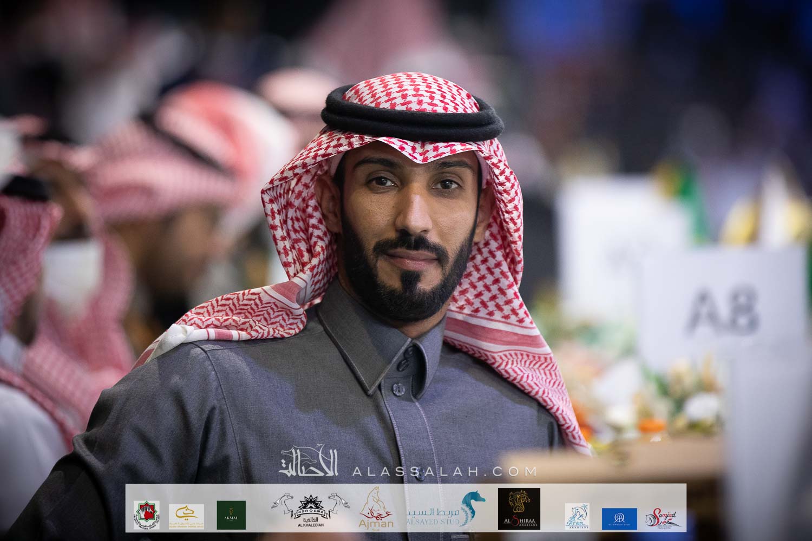Click the ALASSALAH.COM watermark text
This screenshot has width=812, height=541.
coord(444,471)
